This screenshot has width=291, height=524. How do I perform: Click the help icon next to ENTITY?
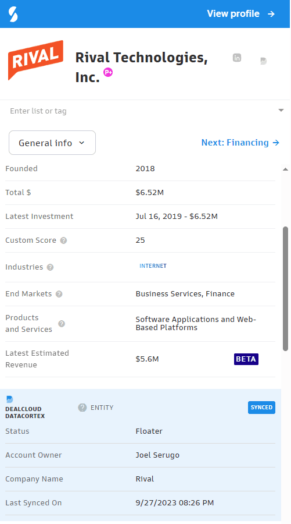[82, 408]
